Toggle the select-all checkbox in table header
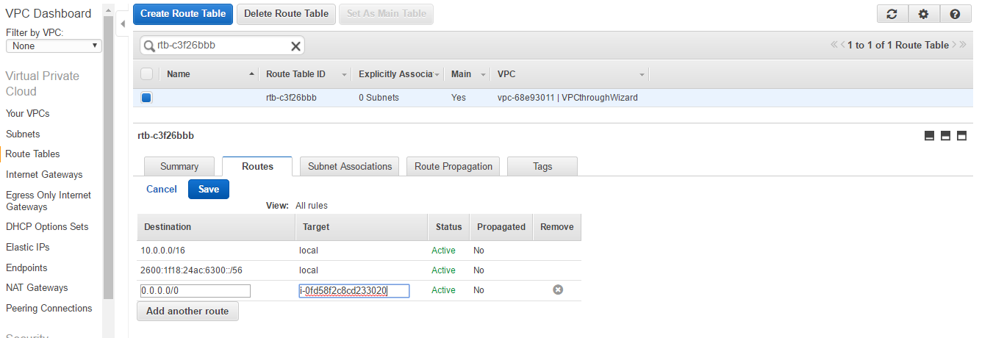The image size is (993, 338). pos(146,74)
